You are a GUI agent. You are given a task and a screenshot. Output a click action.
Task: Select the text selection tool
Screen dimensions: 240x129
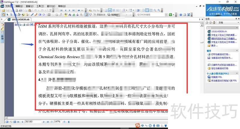11,15
